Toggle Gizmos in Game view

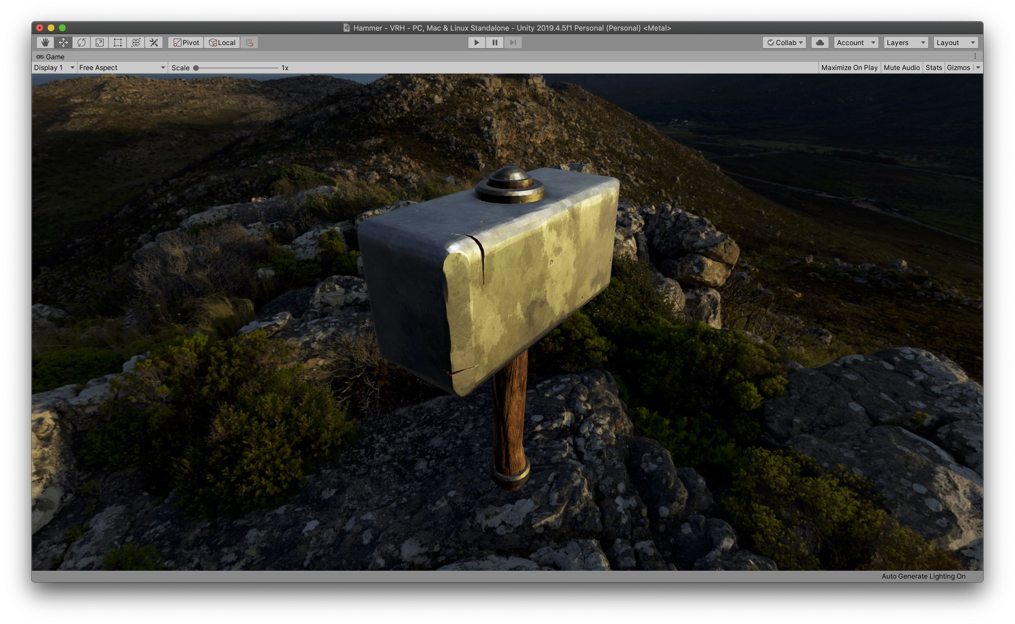pos(958,68)
